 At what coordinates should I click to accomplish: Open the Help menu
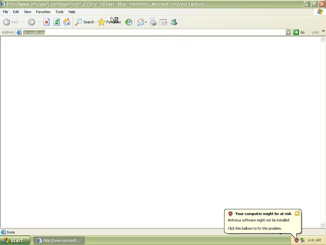(x=72, y=12)
